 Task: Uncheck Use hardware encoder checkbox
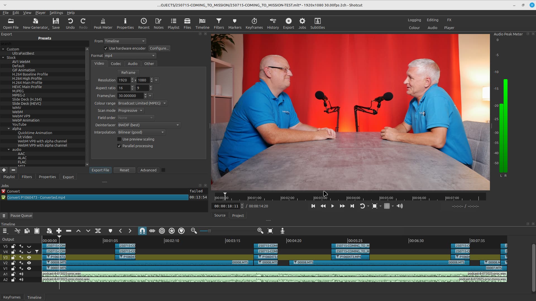106,48
